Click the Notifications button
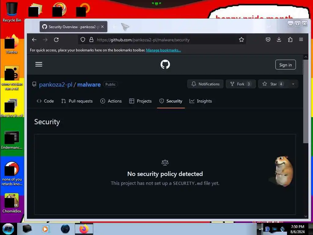Image resolution: width=313 pixels, height=235 pixels. tap(205, 84)
